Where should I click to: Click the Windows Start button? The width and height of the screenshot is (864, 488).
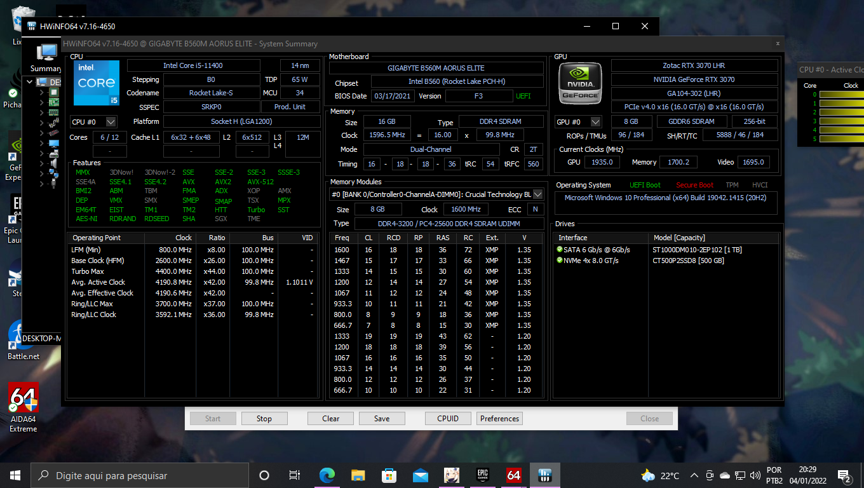coord(15,475)
